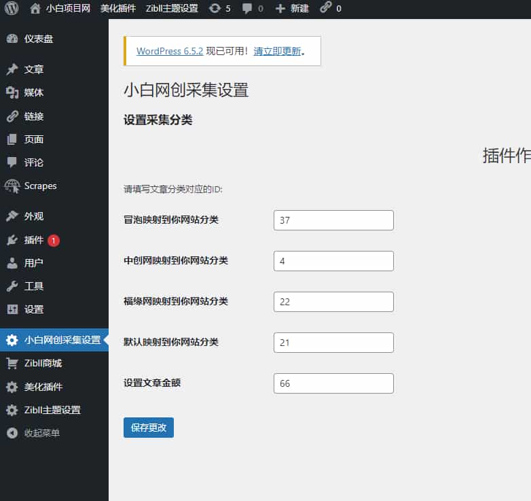Open Zibll主题设置 in the top admin bar
Viewport: 531px width, 501px height.
(171, 8)
